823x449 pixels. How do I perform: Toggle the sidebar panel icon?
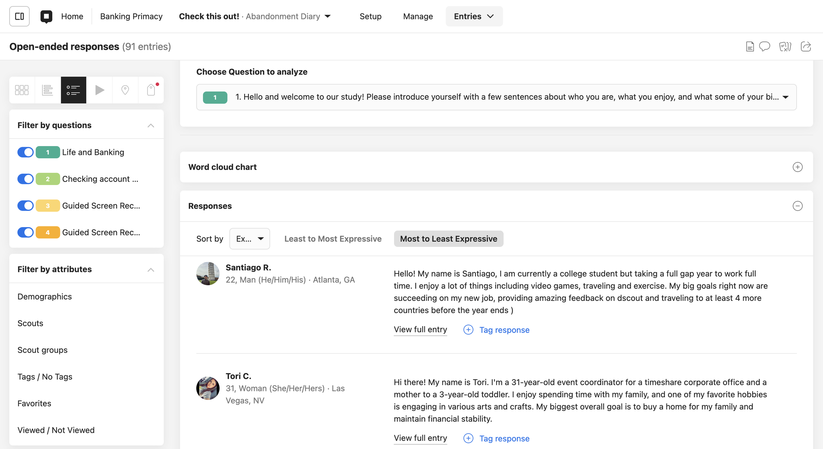(x=19, y=16)
